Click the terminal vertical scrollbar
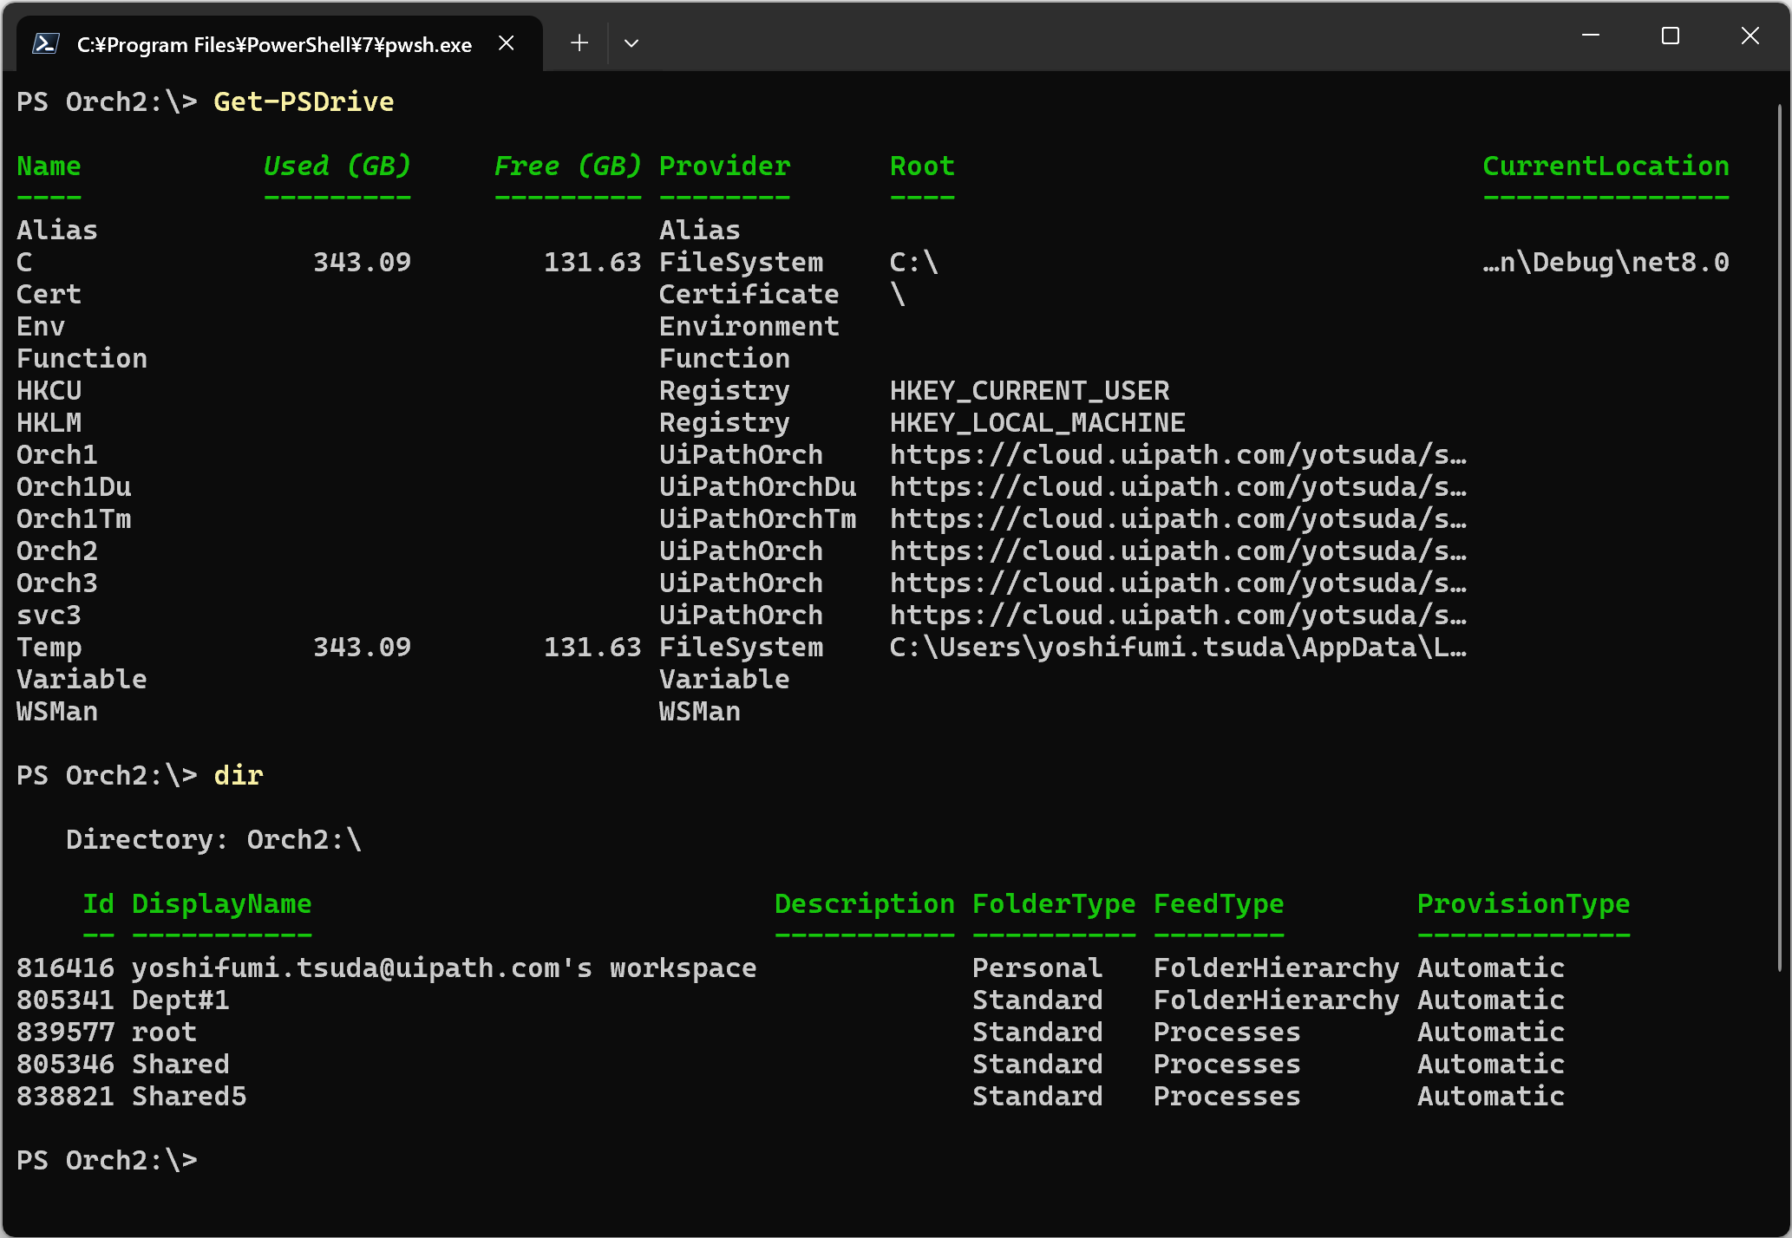The height and width of the screenshot is (1238, 1792). [x=1779, y=538]
